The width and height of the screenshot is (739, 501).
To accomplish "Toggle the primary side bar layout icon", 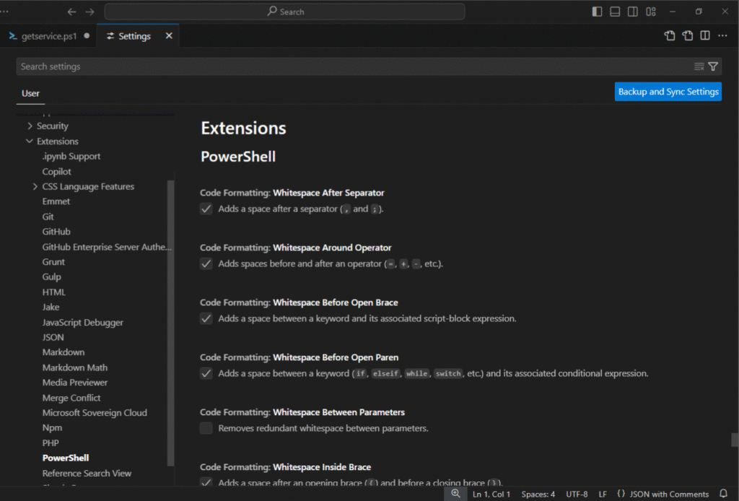I will pyautogui.click(x=597, y=12).
